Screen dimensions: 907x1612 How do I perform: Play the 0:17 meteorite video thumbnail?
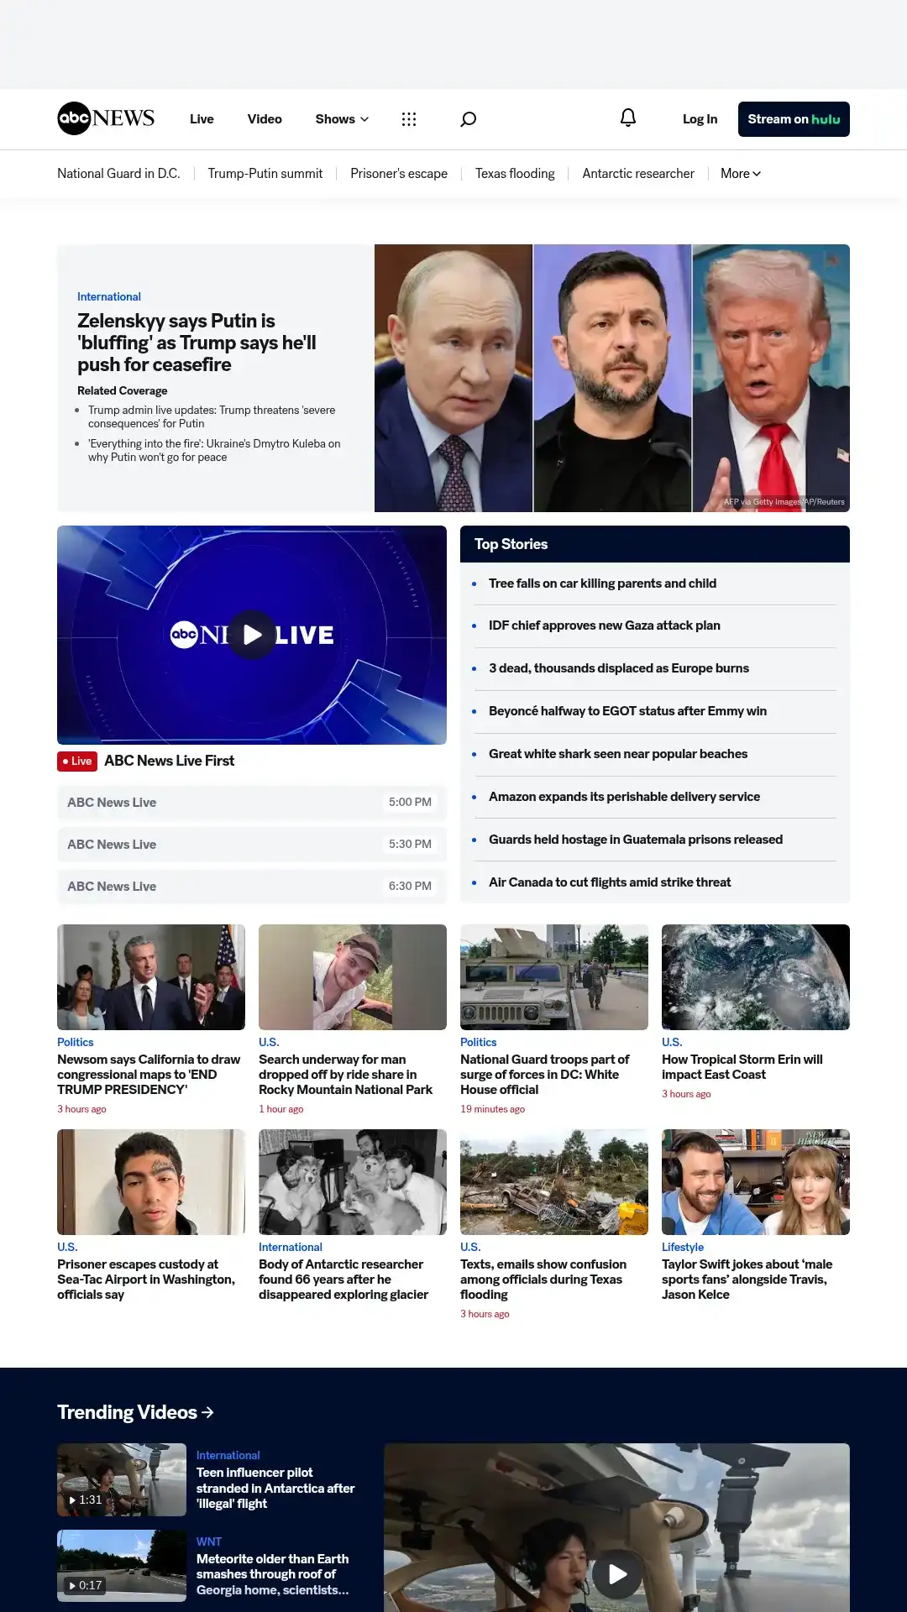[122, 1566]
